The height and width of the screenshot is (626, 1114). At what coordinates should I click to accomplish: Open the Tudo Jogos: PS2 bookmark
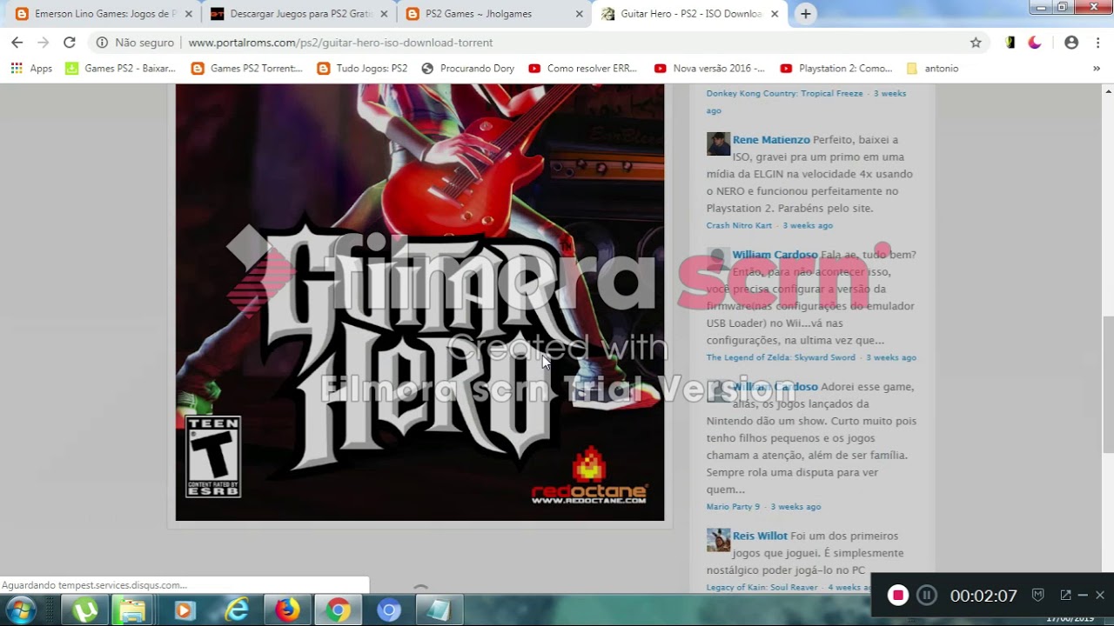click(x=362, y=69)
